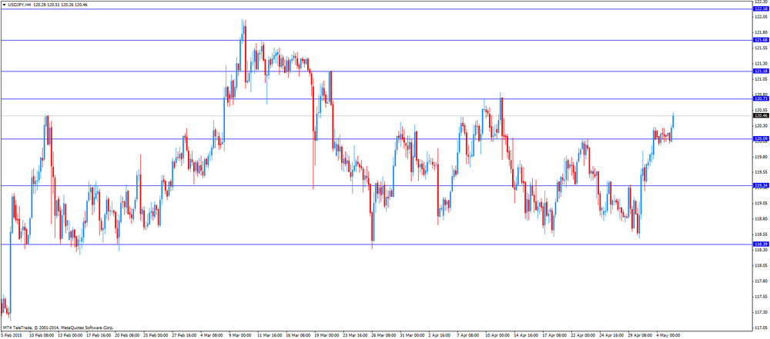Click the 13 Feb 00:00 time label
The height and width of the screenshot is (339, 770).
[70, 336]
